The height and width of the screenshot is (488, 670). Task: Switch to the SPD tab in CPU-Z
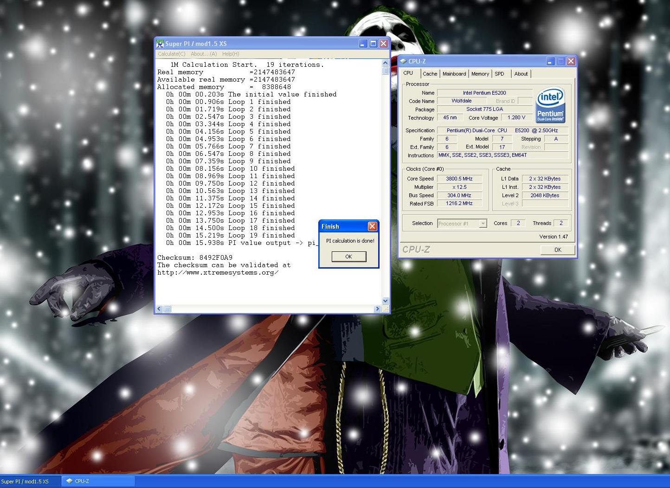[x=500, y=74]
